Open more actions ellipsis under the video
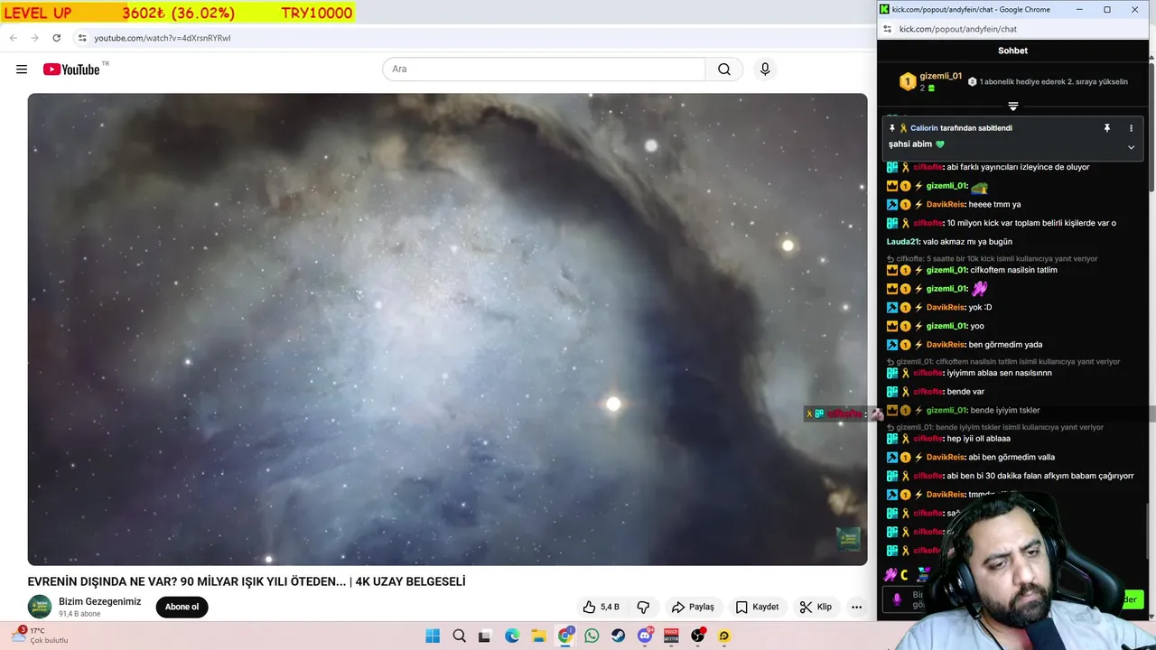The width and height of the screenshot is (1156, 650). tap(856, 607)
